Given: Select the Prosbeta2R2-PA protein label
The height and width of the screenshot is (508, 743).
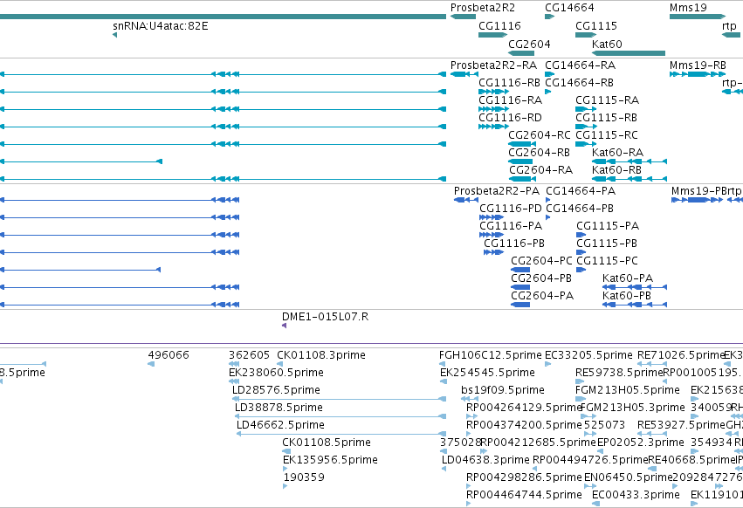Looking at the screenshot, I should (x=497, y=191).
